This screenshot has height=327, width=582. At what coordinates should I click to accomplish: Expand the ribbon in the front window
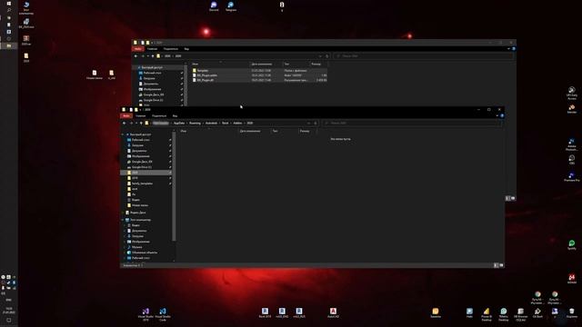(497, 115)
